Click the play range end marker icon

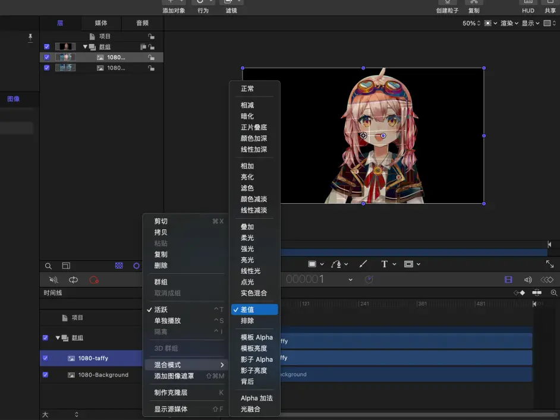pyautogui.click(x=549, y=244)
